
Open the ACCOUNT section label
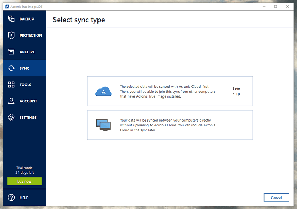[28, 101]
